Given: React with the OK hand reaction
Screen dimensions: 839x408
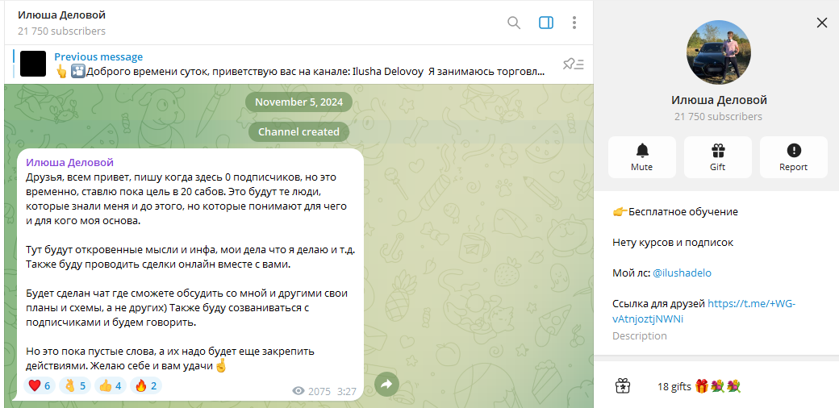Looking at the screenshot, I should click(x=75, y=385).
